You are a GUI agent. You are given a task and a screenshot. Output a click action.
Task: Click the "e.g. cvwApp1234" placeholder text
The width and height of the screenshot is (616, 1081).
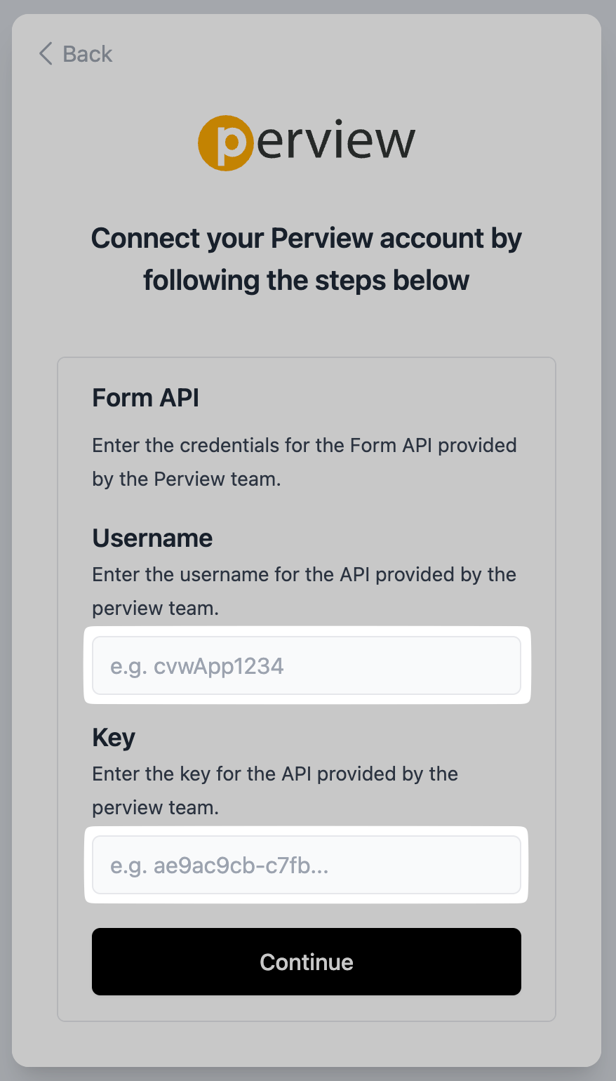point(197,666)
